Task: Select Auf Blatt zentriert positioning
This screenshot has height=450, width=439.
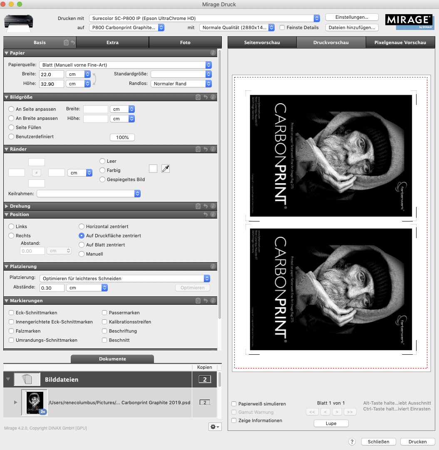Action: tap(82, 245)
